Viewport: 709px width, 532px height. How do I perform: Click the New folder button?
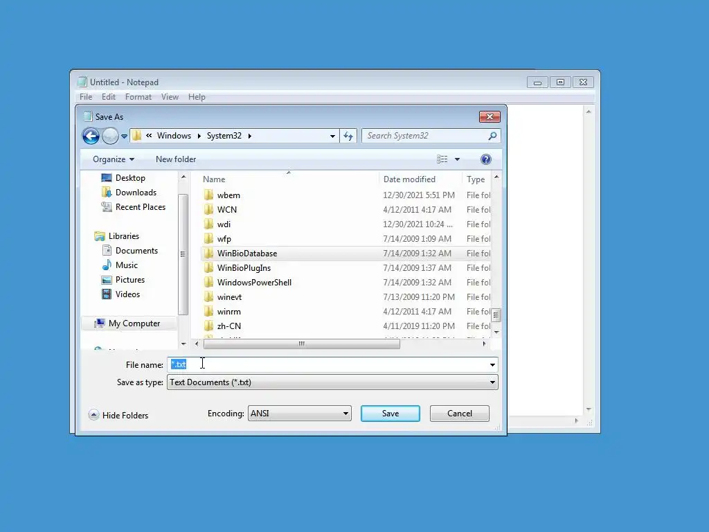click(x=176, y=159)
